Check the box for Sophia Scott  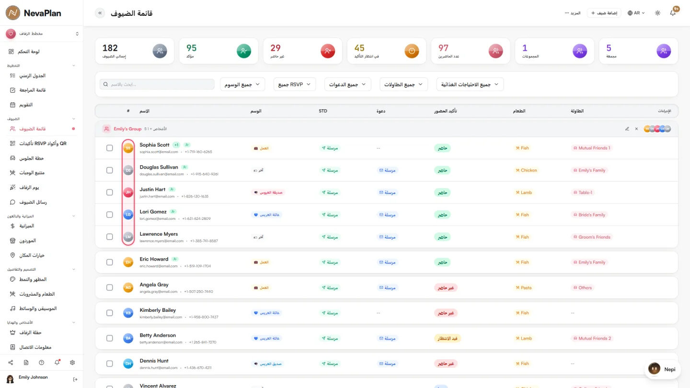(110, 148)
